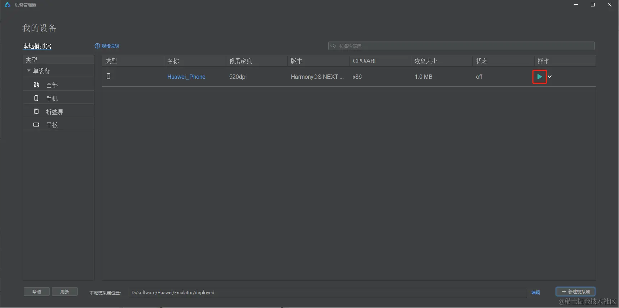Click the 编辑 location link
The image size is (619, 308).
pos(536,293)
